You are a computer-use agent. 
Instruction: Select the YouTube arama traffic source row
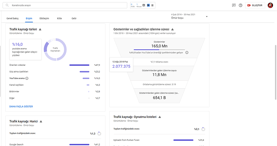click(x=55, y=78)
